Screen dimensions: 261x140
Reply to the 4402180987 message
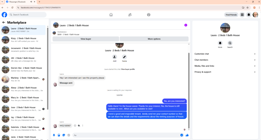[79, 125]
